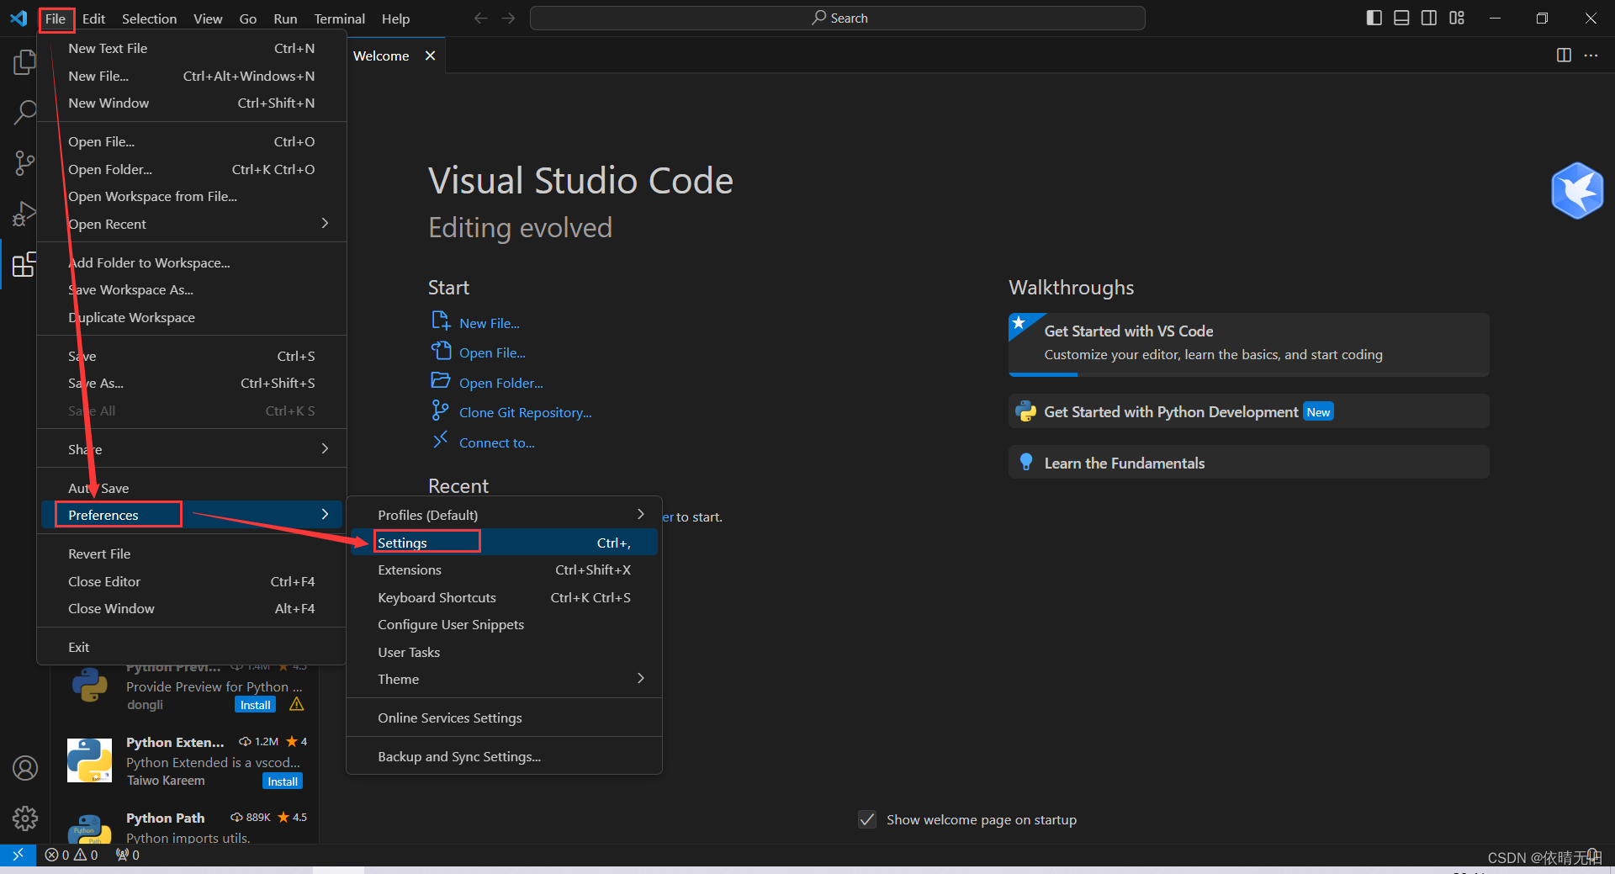Choose Exit in File menu
Viewport: 1615px width, 874px height.
pos(192,647)
